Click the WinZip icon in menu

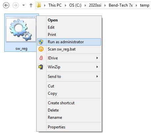tap(41, 67)
